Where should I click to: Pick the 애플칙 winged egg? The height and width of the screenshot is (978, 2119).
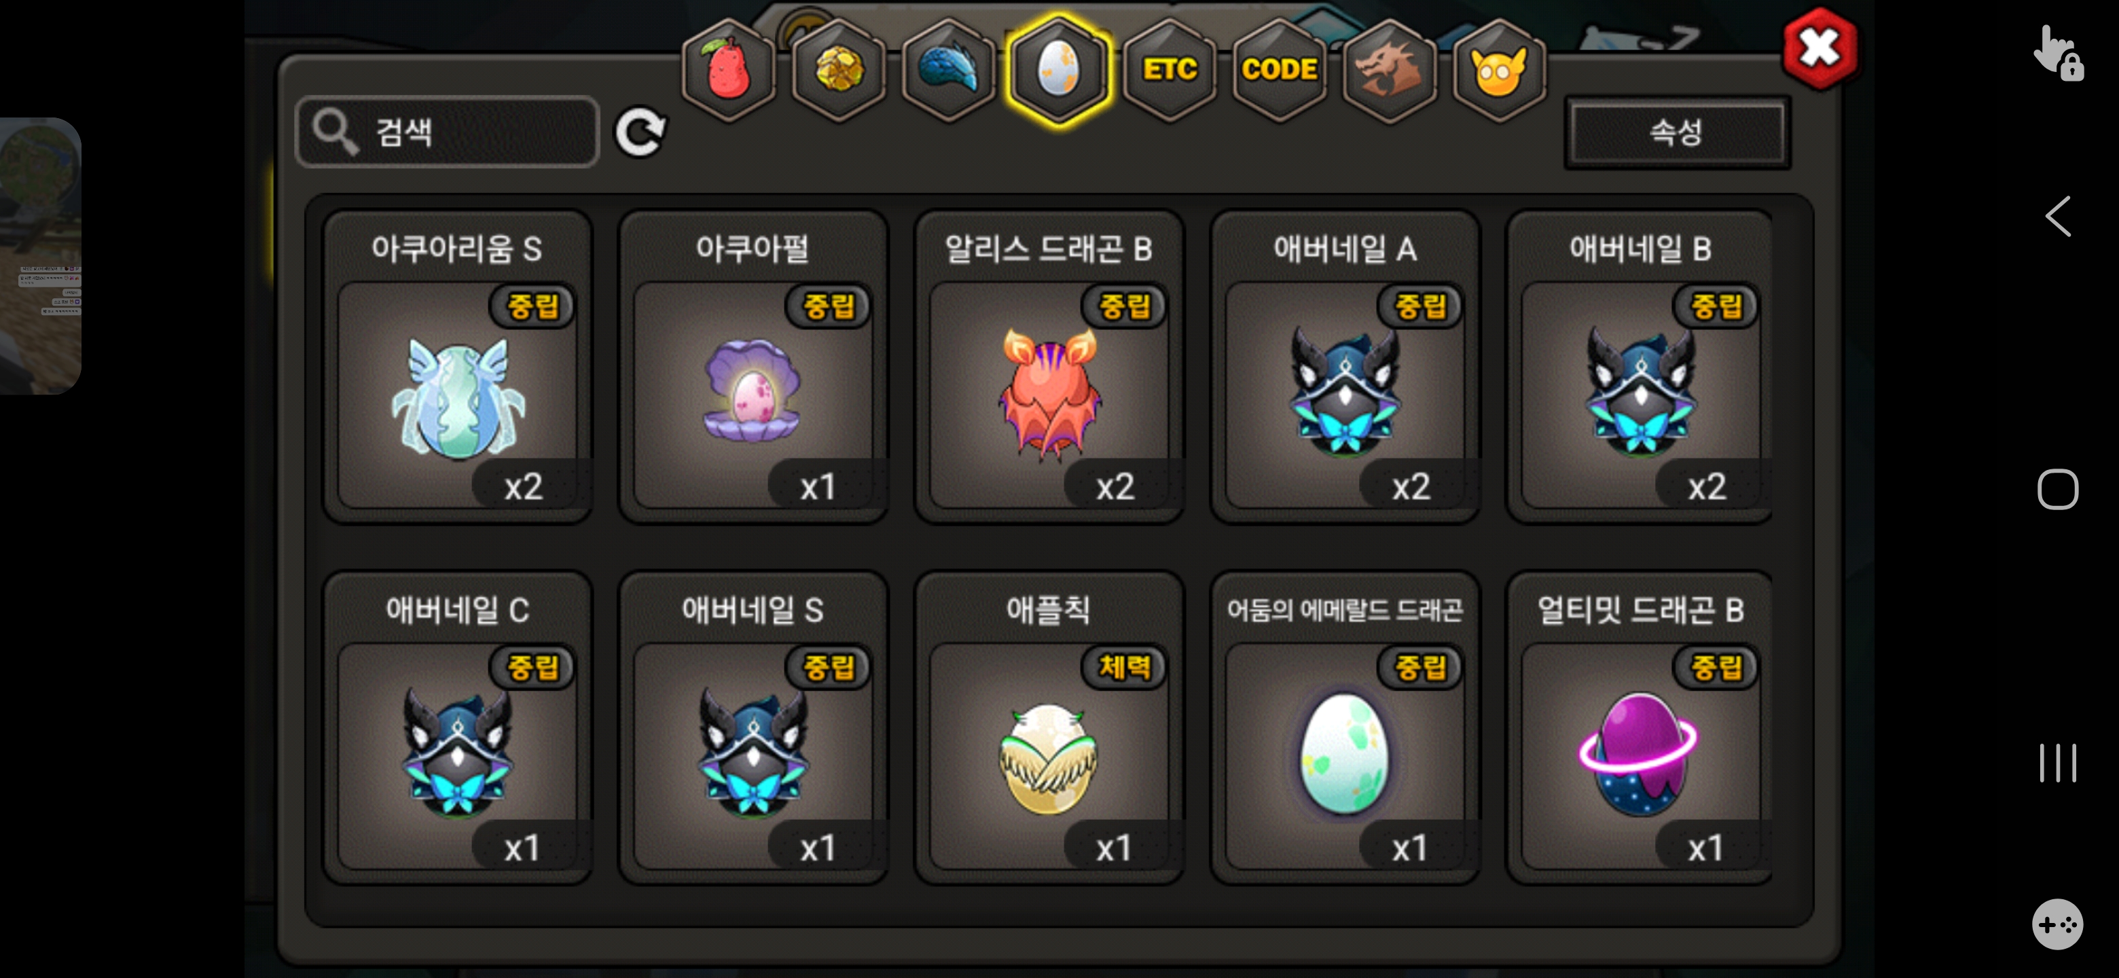pyautogui.click(x=1049, y=728)
